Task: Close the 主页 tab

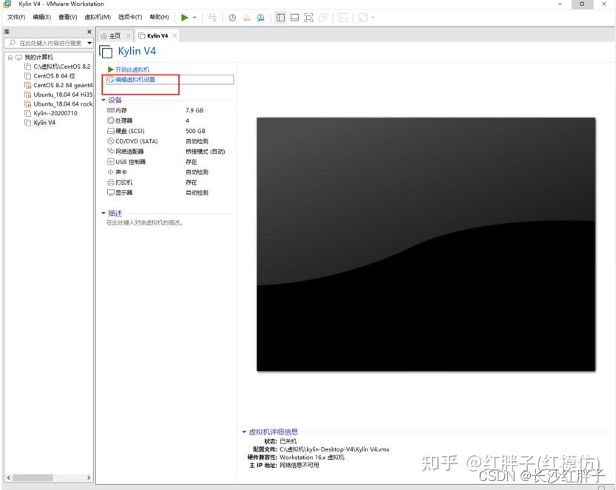Action: coord(128,35)
